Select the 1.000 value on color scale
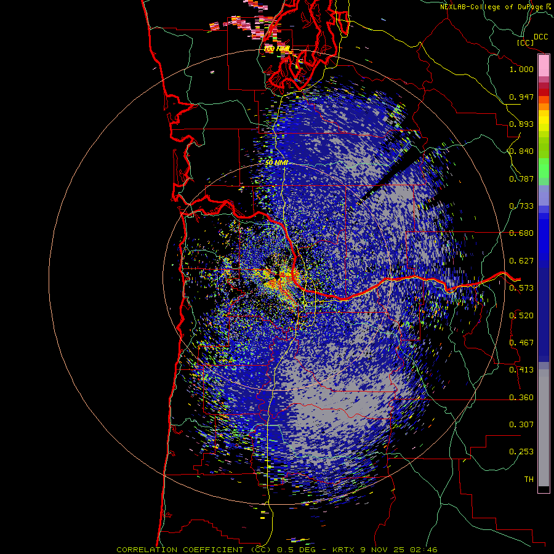 (521, 69)
